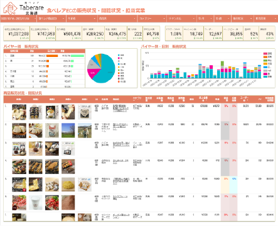Sort product table by 売上金額 column header
This screenshot has width=278, height=226.
[203, 99]
